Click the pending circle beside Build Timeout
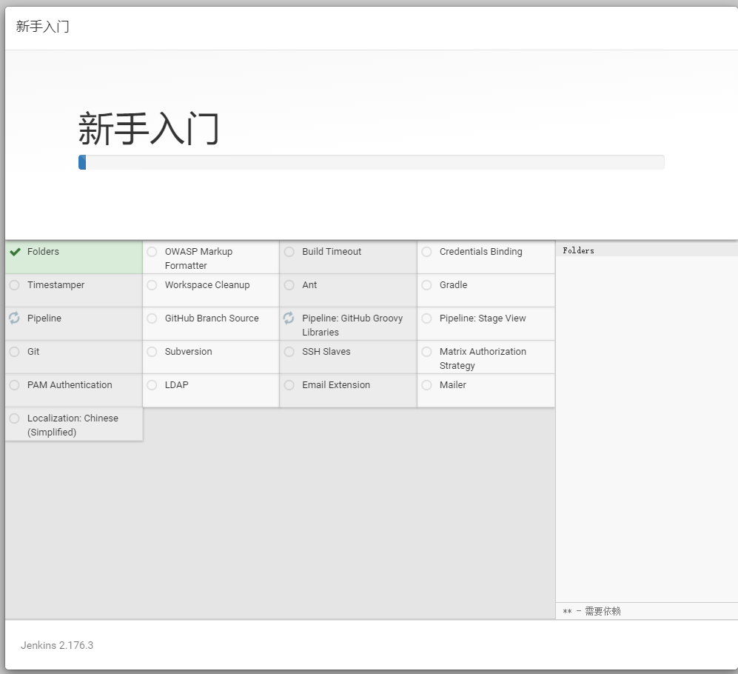Image resolution: width=738 pixels, height=674 pixels. 289,252
